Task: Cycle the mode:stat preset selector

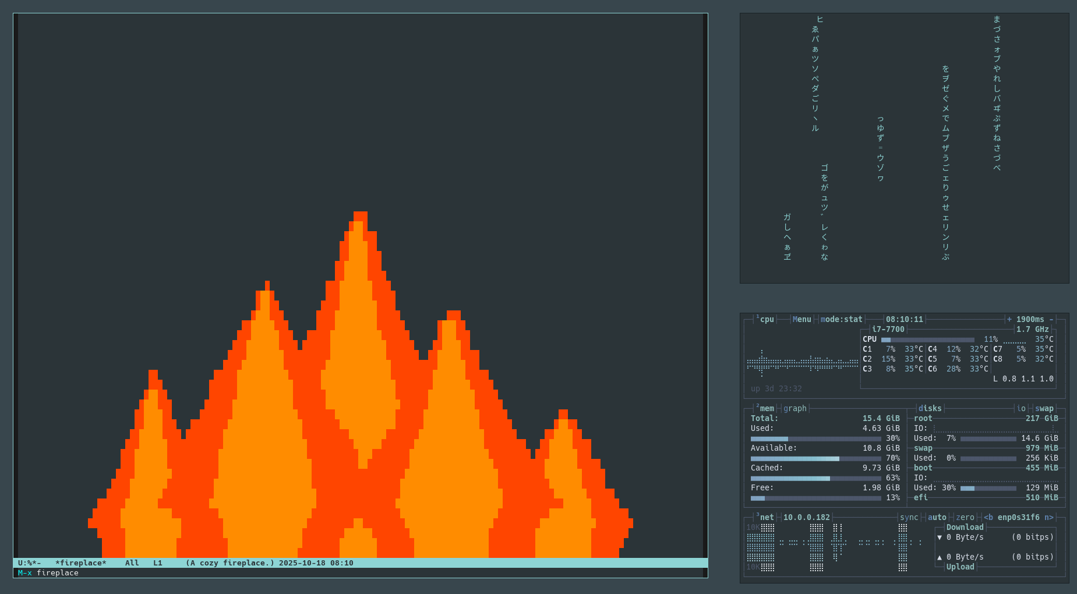Action: tap(841, 319)
